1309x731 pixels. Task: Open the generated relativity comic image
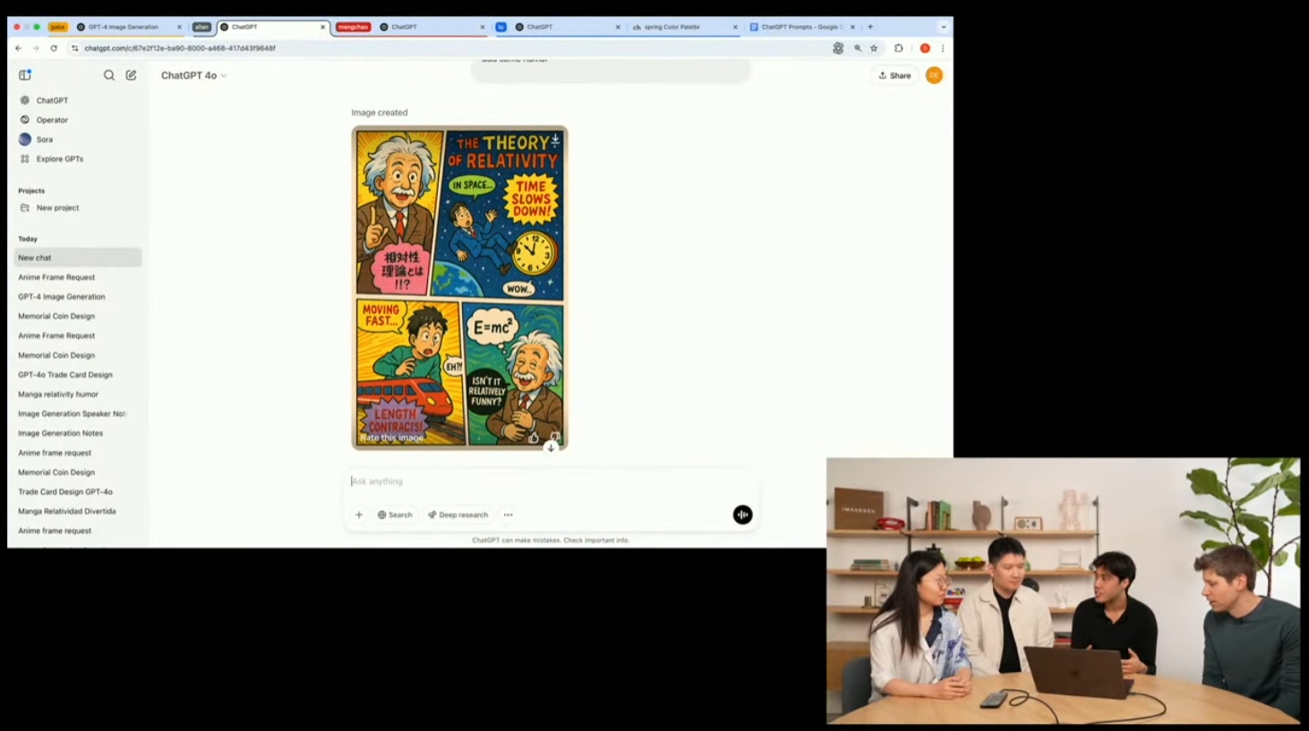pyautogui.click(x=459, y=287)
